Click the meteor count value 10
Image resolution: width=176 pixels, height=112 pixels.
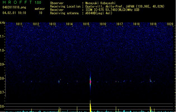point(41,13)
